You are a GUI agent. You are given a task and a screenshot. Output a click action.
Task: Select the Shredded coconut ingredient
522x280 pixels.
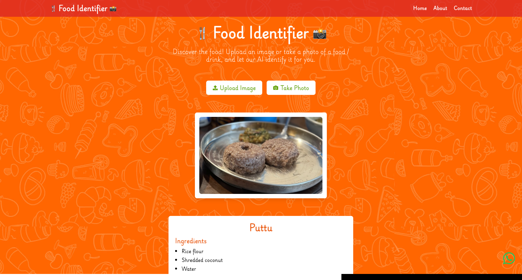(x=202, y=260)
